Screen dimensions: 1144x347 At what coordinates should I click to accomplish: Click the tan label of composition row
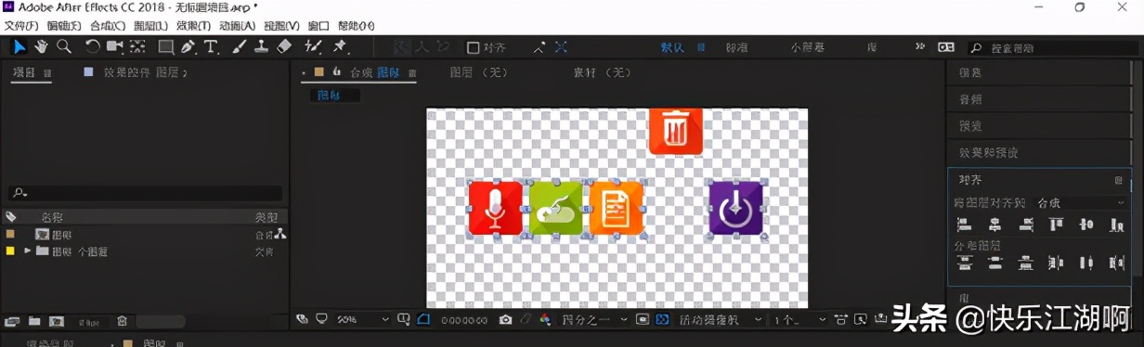[x=10, y=235]
